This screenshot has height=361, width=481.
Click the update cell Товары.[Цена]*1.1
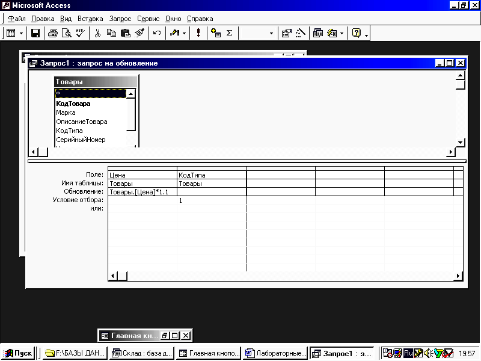(142, 192)
